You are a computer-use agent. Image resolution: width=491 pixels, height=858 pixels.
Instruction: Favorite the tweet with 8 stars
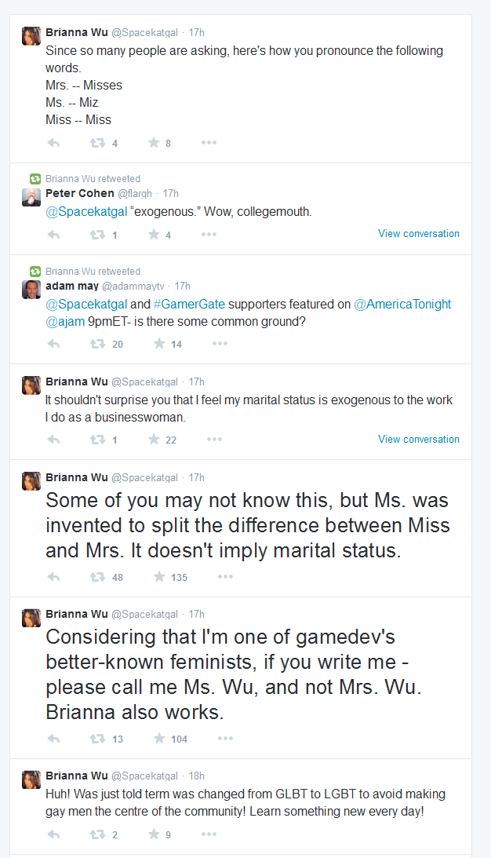coord(154,143)
